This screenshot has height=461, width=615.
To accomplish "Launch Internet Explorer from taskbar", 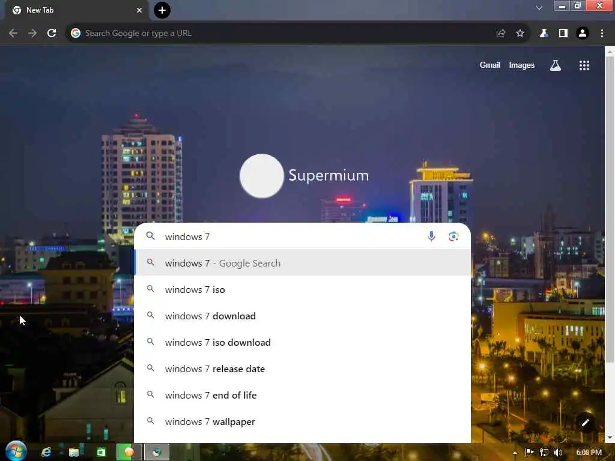I will tap(46, 453).
